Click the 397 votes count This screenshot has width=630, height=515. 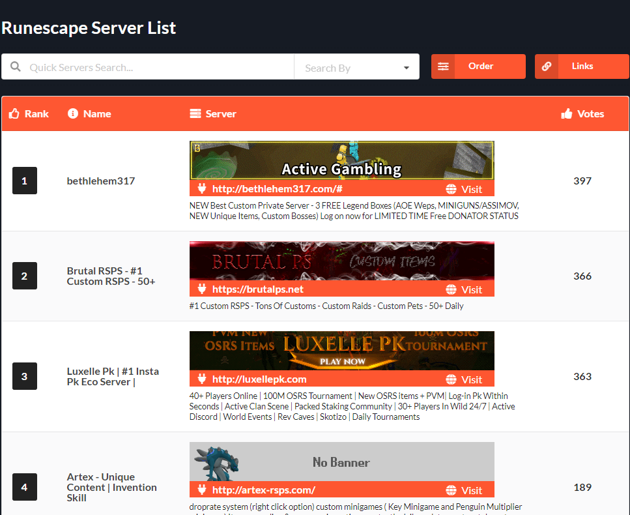click(x=582, y=181)
